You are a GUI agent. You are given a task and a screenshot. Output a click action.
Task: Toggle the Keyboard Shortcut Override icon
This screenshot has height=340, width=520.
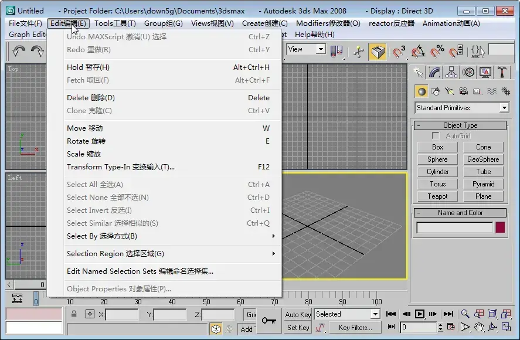tap(378, 52)
